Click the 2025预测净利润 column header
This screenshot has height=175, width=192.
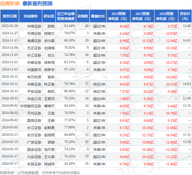(x=142, y=16)
